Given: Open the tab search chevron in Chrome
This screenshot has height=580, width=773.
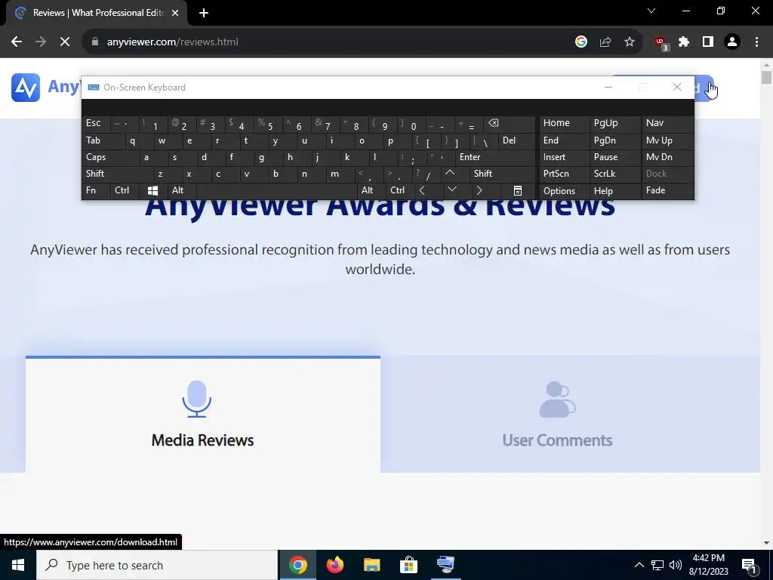Looking at the screenshot, I should tap(651, 11).
